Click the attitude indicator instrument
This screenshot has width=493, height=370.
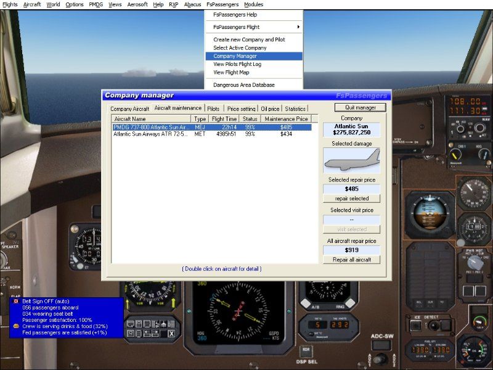(x=430, y=215)
